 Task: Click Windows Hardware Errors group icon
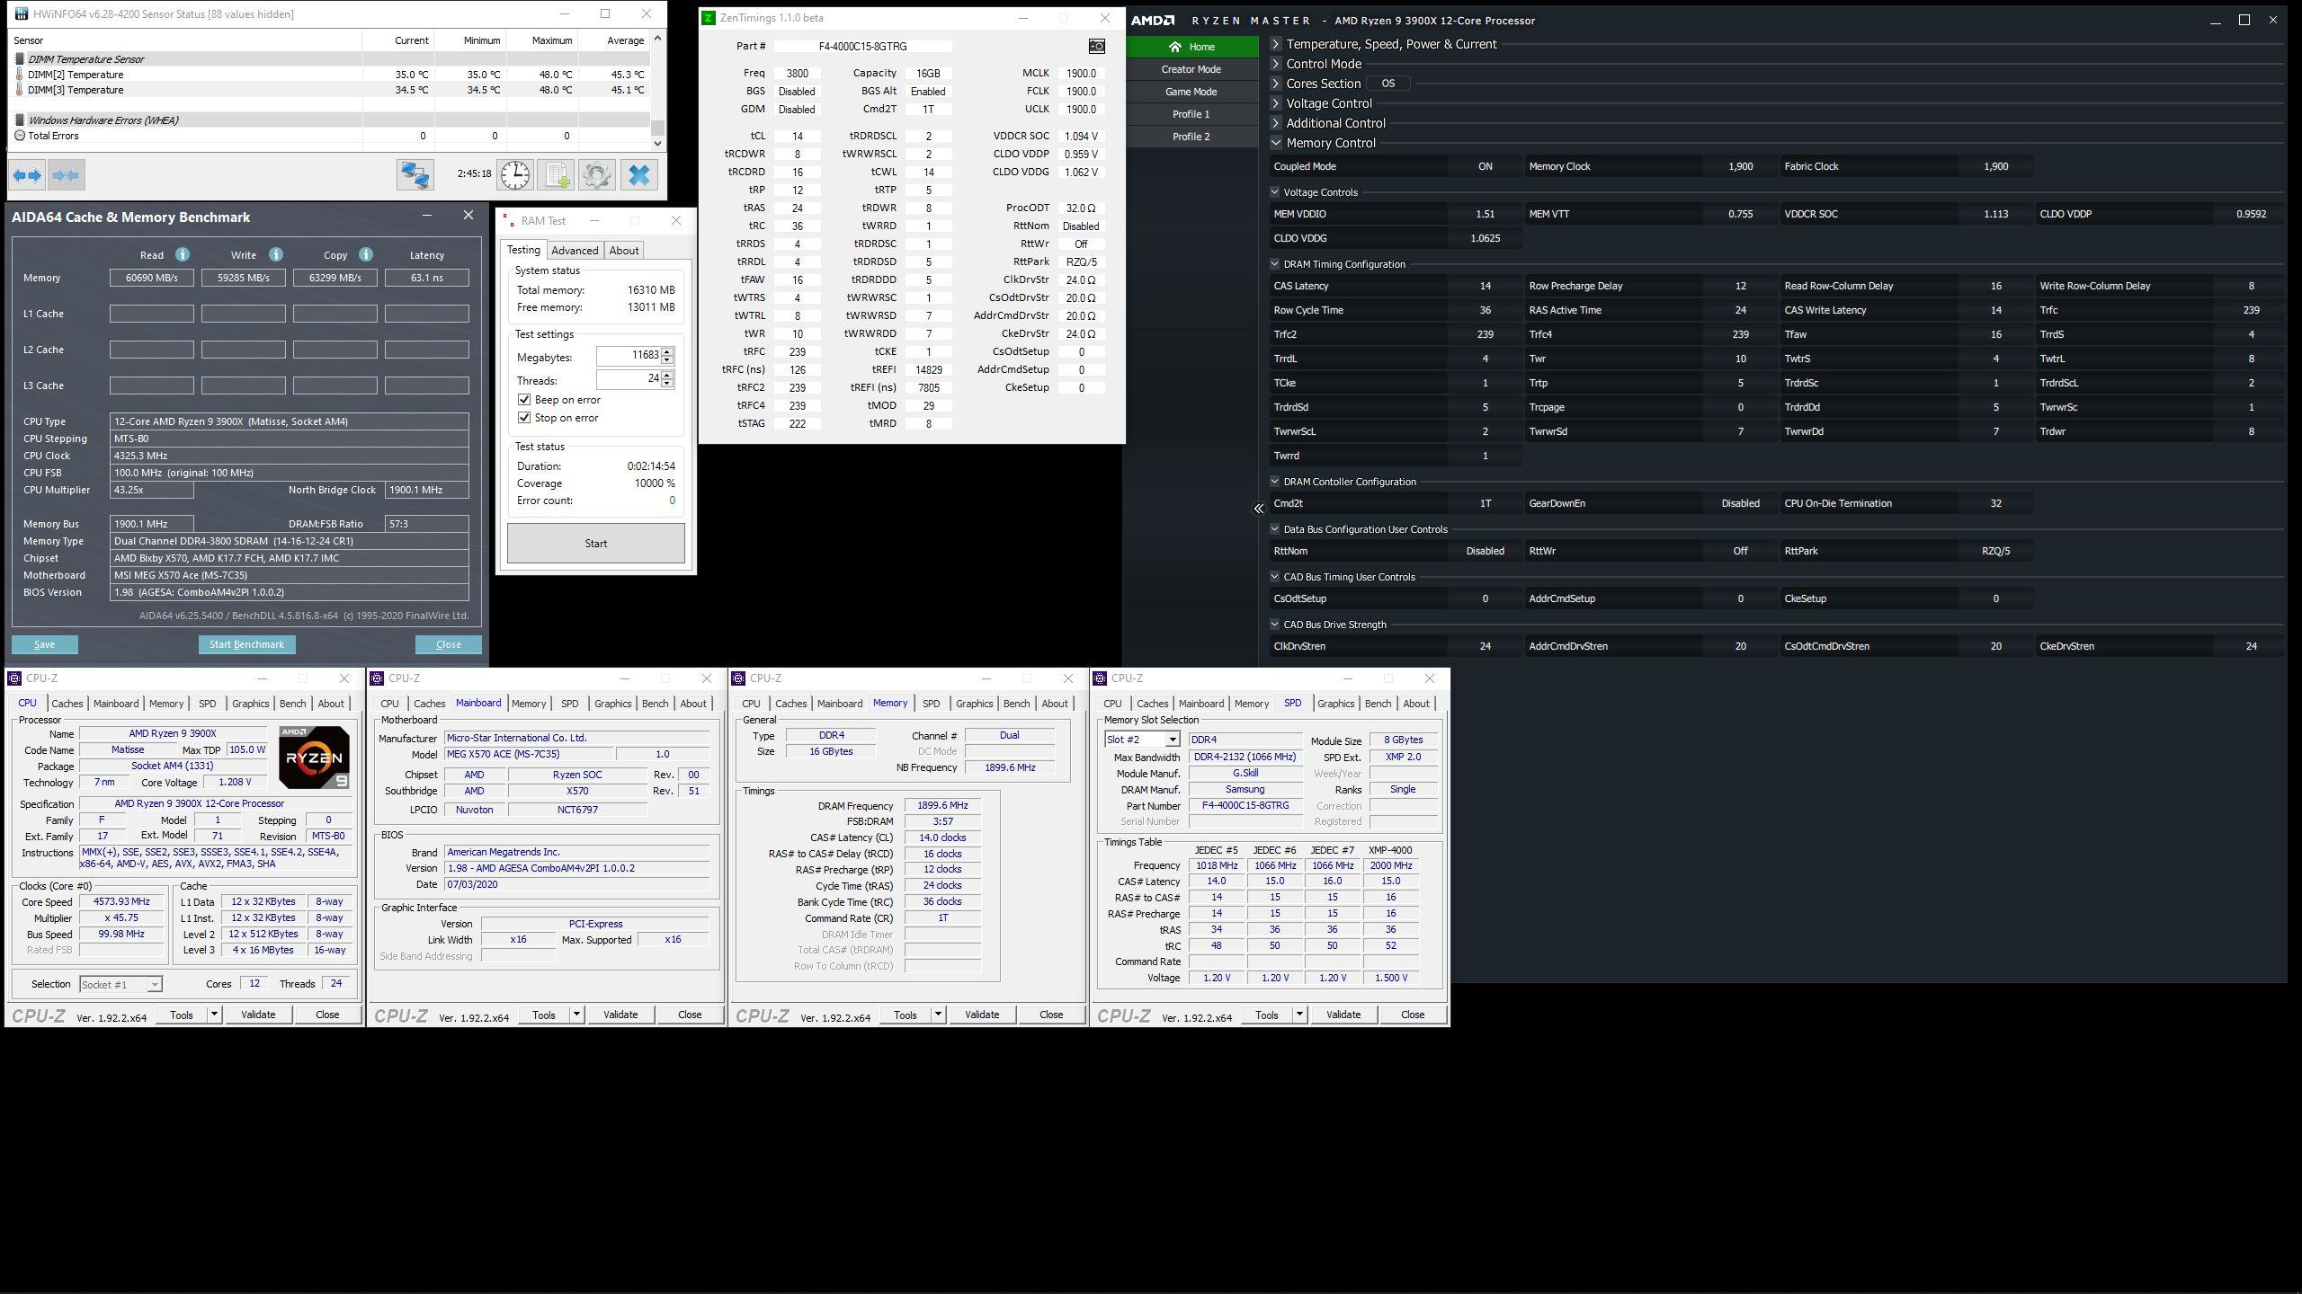(20, 120)
